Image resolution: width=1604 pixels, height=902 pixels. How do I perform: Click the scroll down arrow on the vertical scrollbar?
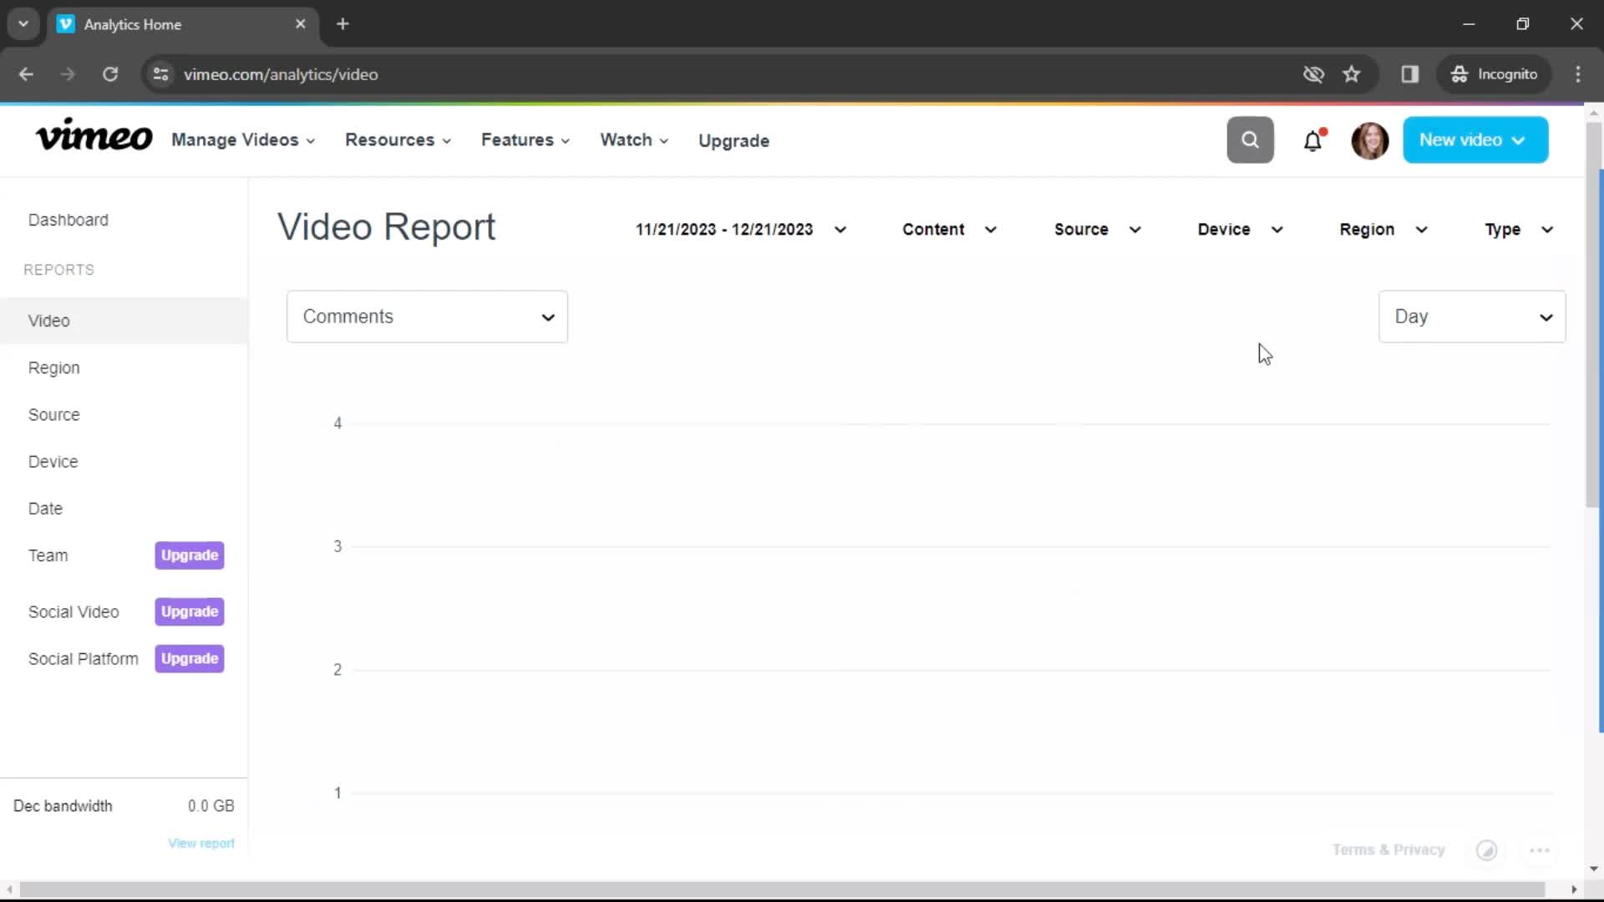tap(1593, 869)
